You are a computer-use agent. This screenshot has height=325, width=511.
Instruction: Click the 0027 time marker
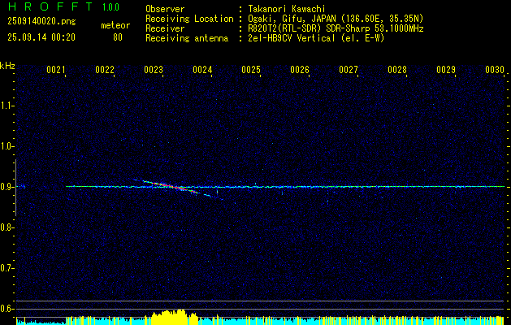pyautogui.click(x=349, y=70)
